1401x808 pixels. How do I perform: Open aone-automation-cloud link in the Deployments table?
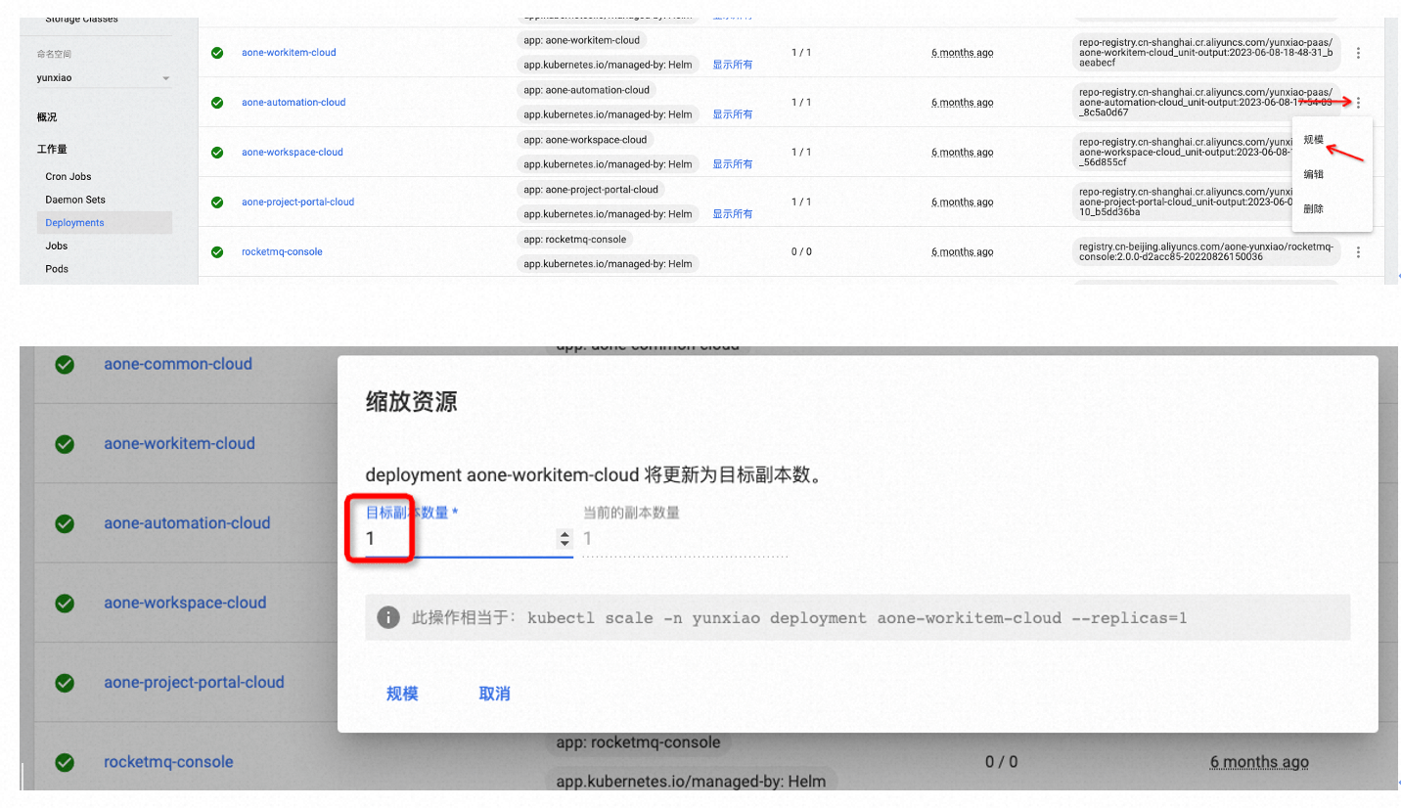click(x=294, y=103)
